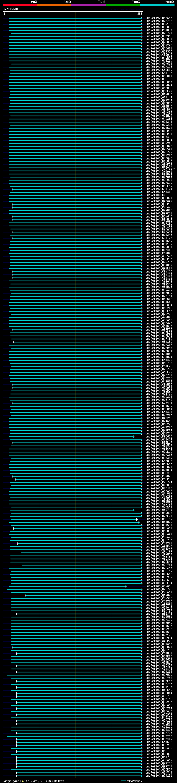The height and width of the screenshot is (783, 177).
Task: Select UniRef100_A9TSE1 label
Action: coord(159,525)
